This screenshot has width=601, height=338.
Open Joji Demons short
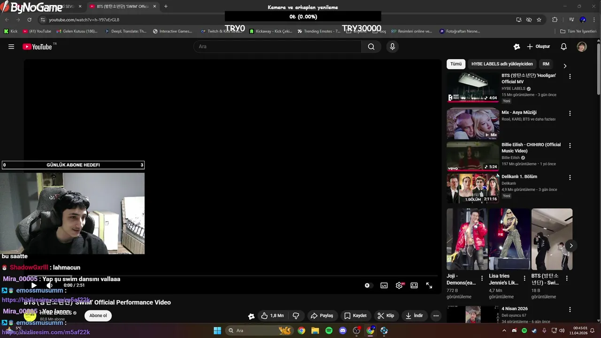[x=467, y=239]
